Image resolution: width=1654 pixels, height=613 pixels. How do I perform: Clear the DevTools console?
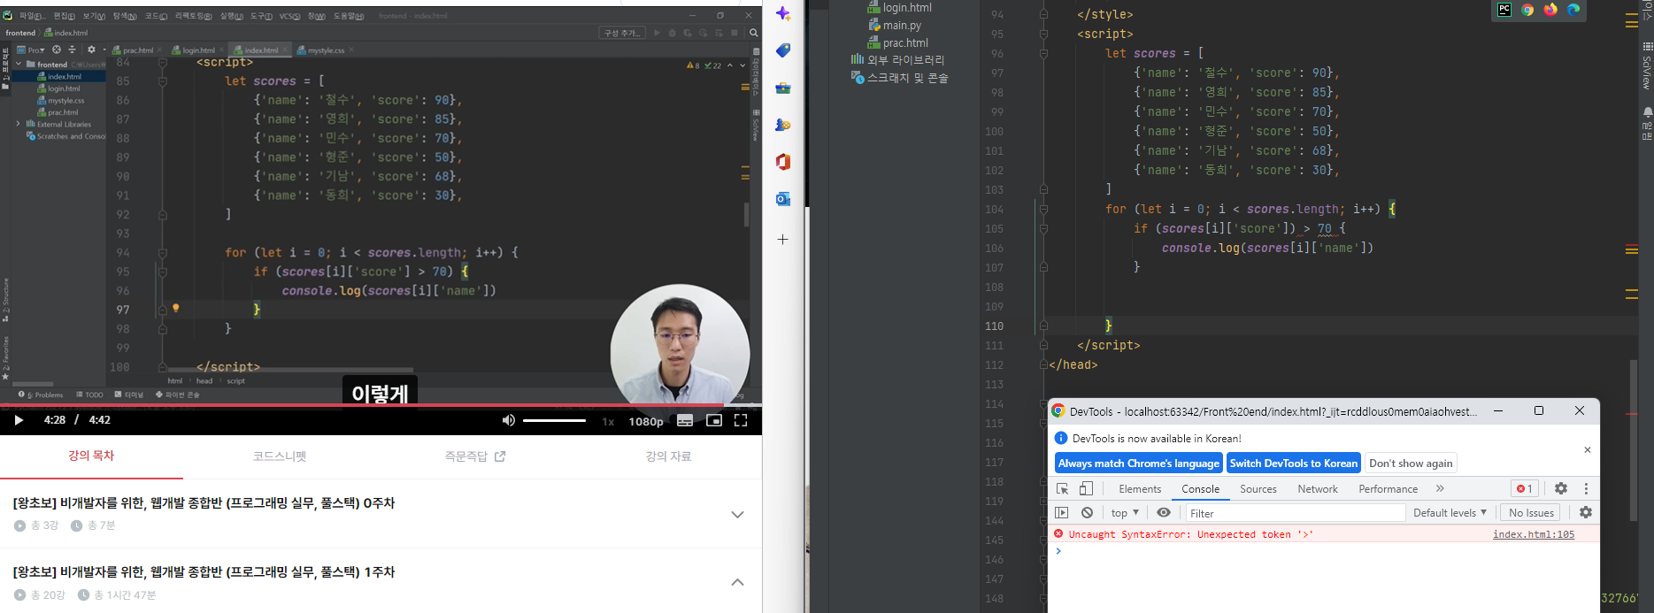coord(1087,513)
